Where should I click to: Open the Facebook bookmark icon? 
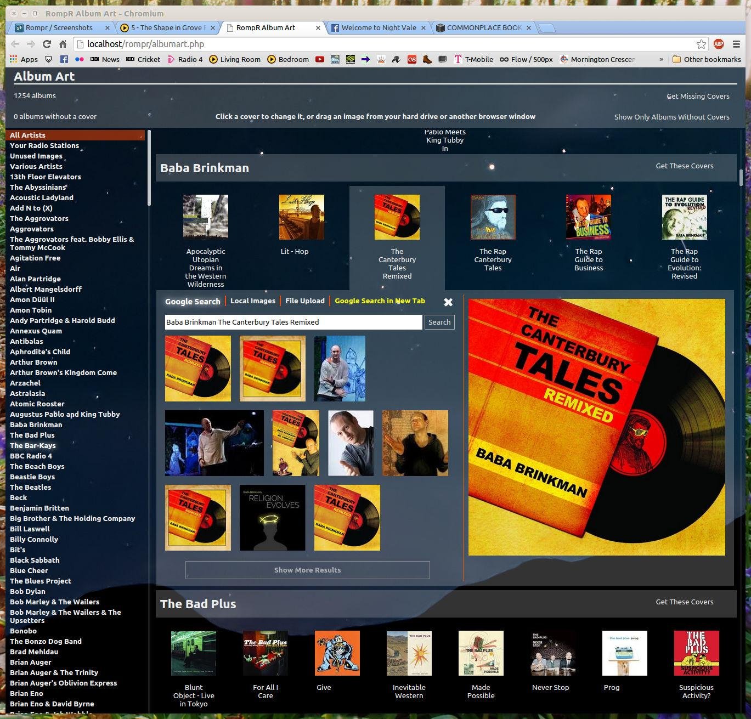coord(64,59)
